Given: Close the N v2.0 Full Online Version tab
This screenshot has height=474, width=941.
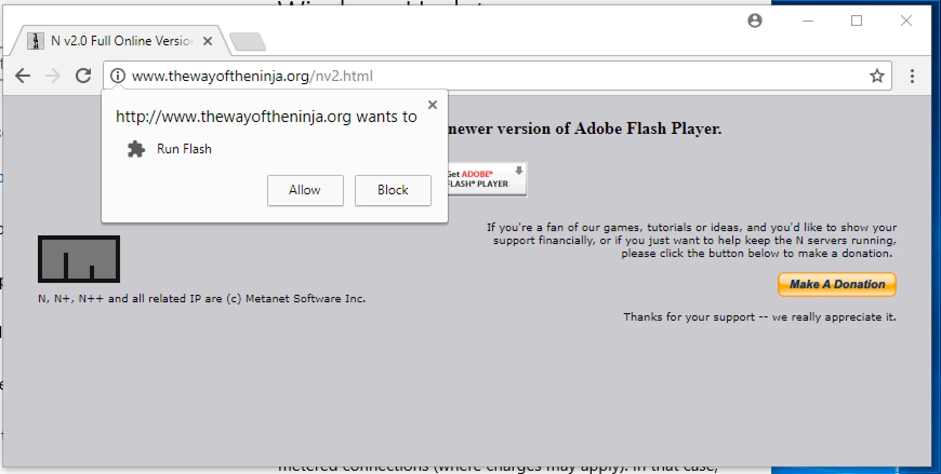Looking at the screenshot, I should pyautogui.click(x=208, y=41).
